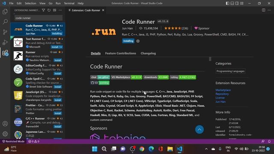Open Code Runner extension settings gear

[x=138, y=41]
